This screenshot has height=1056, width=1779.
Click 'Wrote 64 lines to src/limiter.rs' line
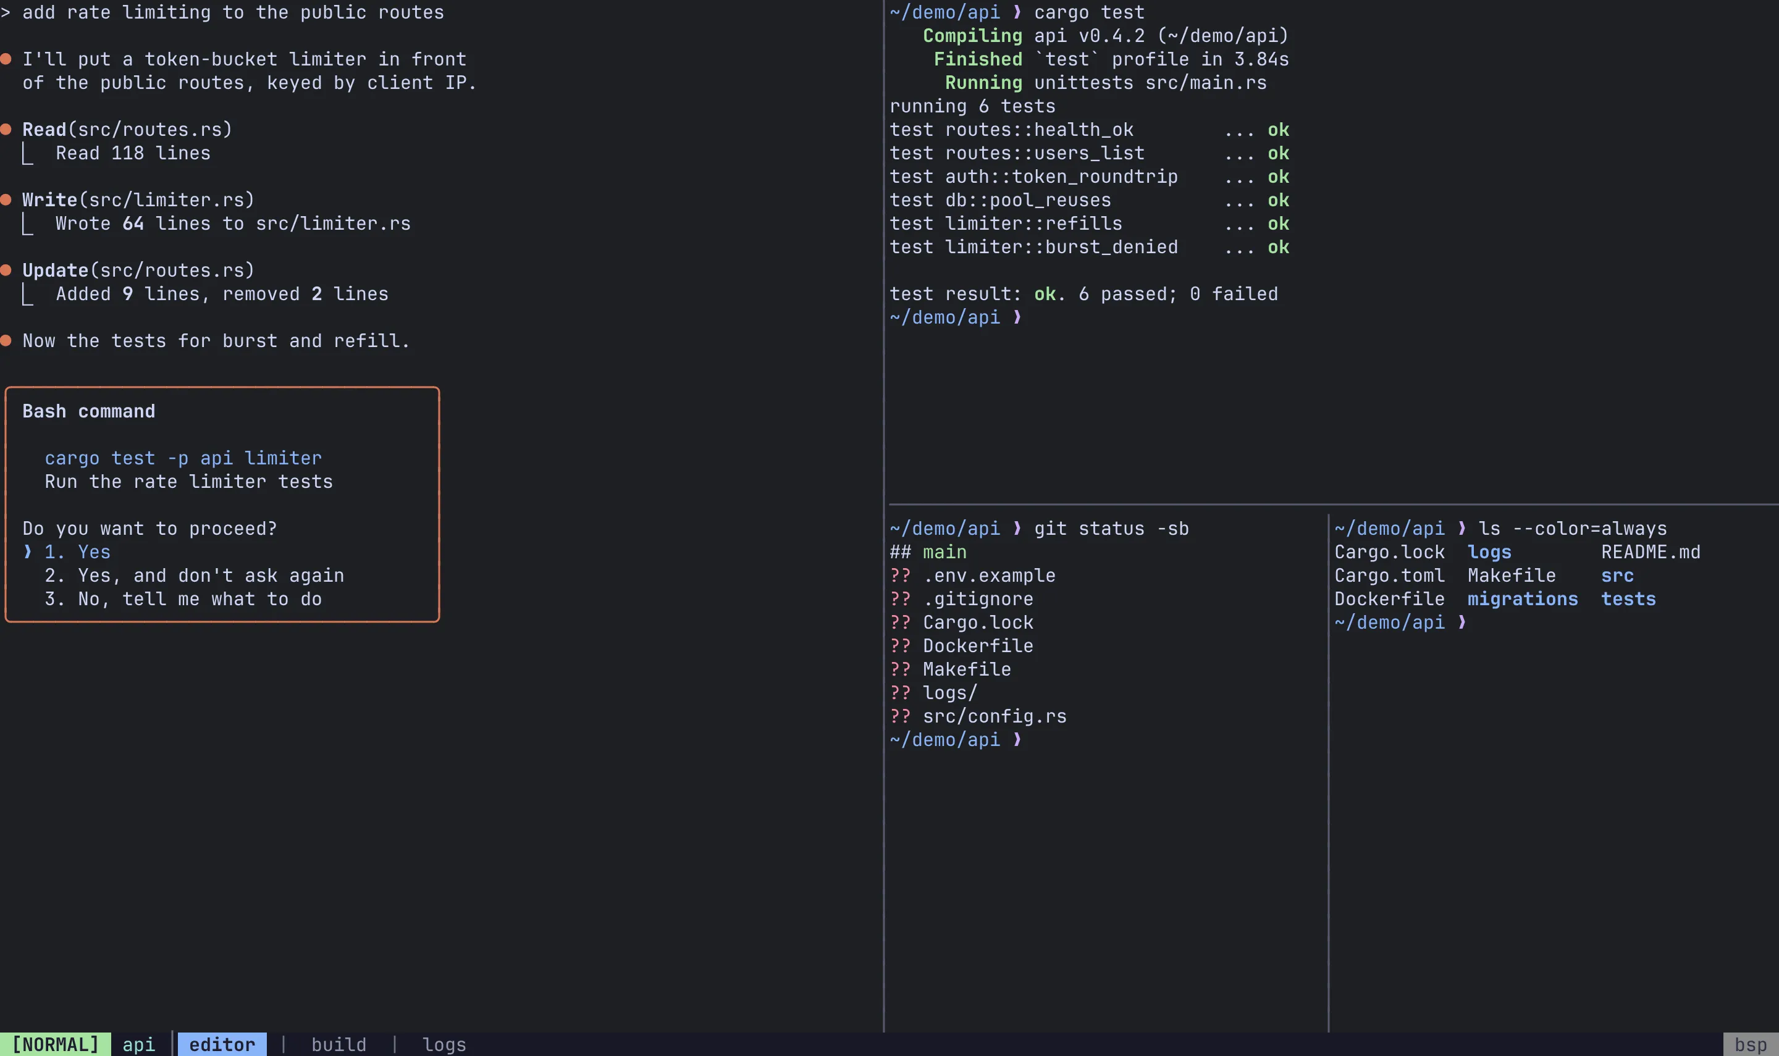(x=233, y=224)
